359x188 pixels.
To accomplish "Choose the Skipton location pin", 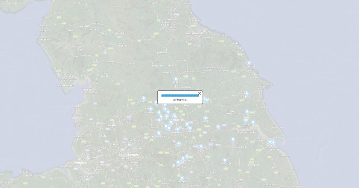I will [x=144, y=99].
